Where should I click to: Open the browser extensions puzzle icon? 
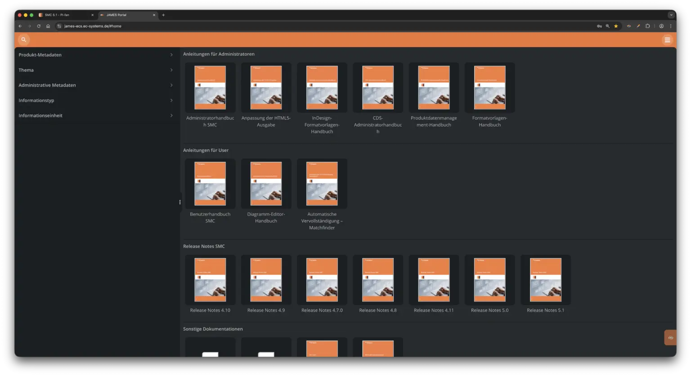(647, 26)
